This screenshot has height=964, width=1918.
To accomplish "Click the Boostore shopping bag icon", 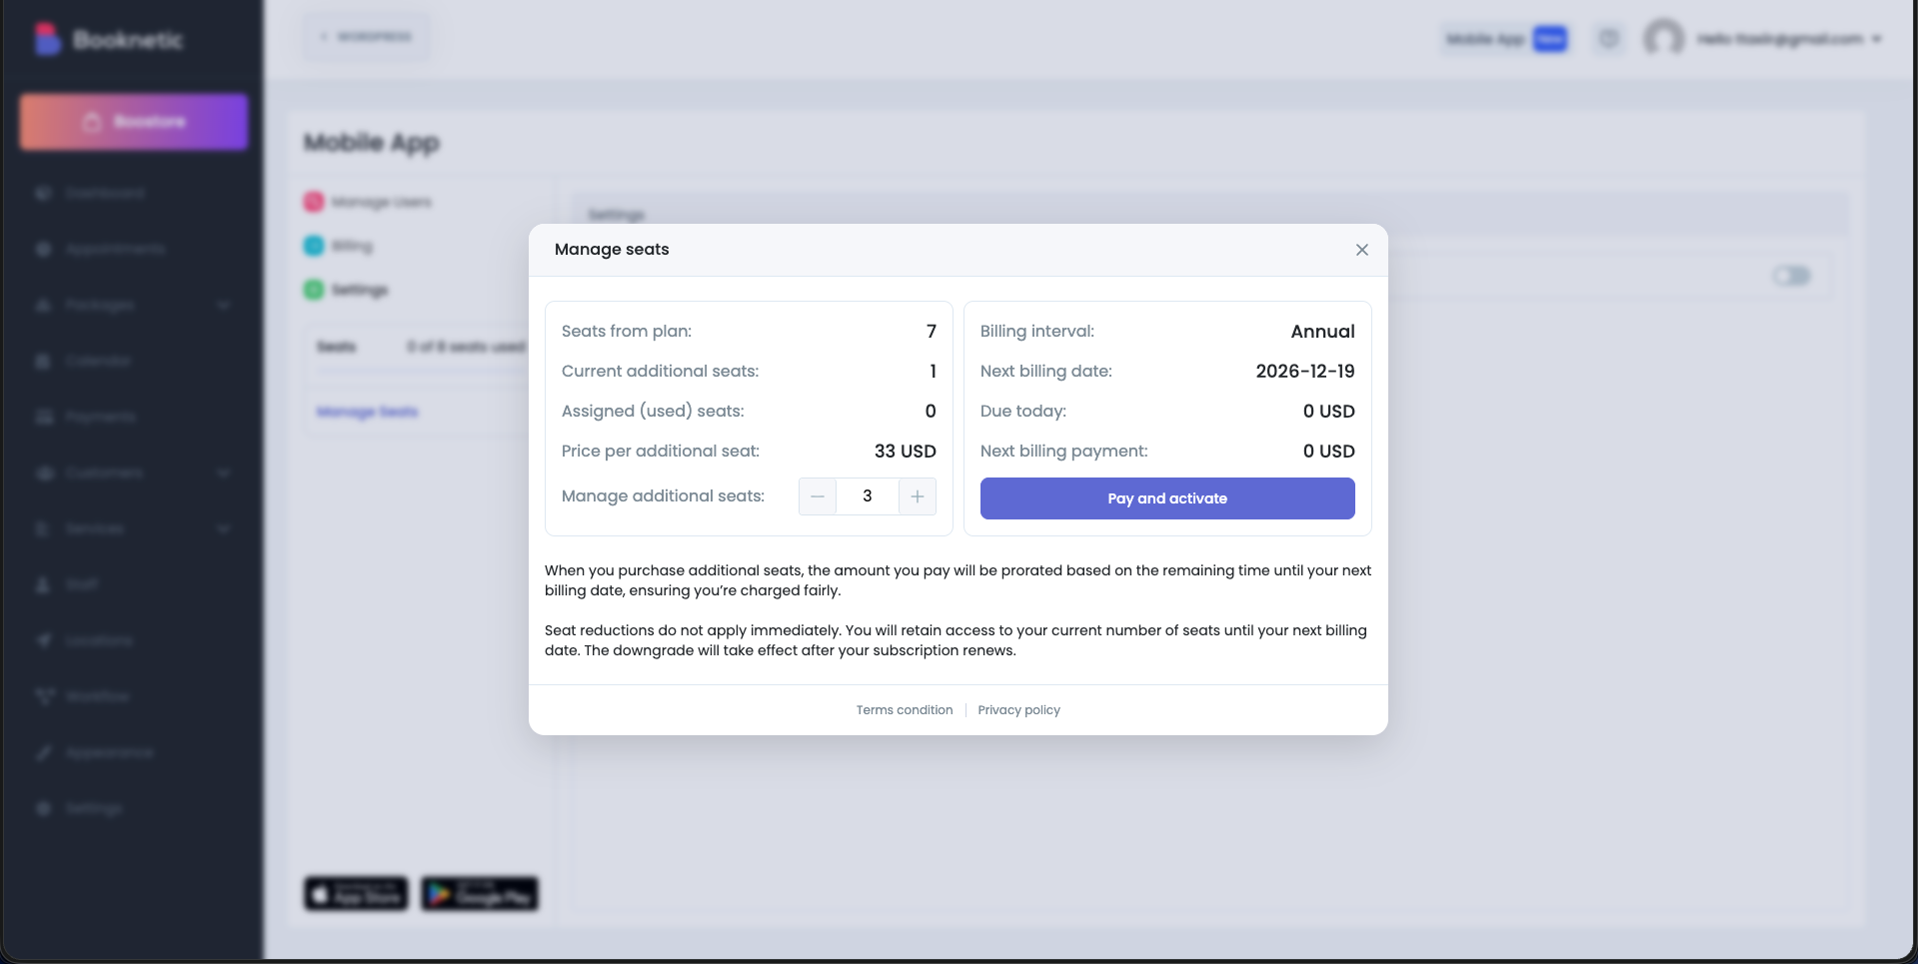I will coord(92,122).
